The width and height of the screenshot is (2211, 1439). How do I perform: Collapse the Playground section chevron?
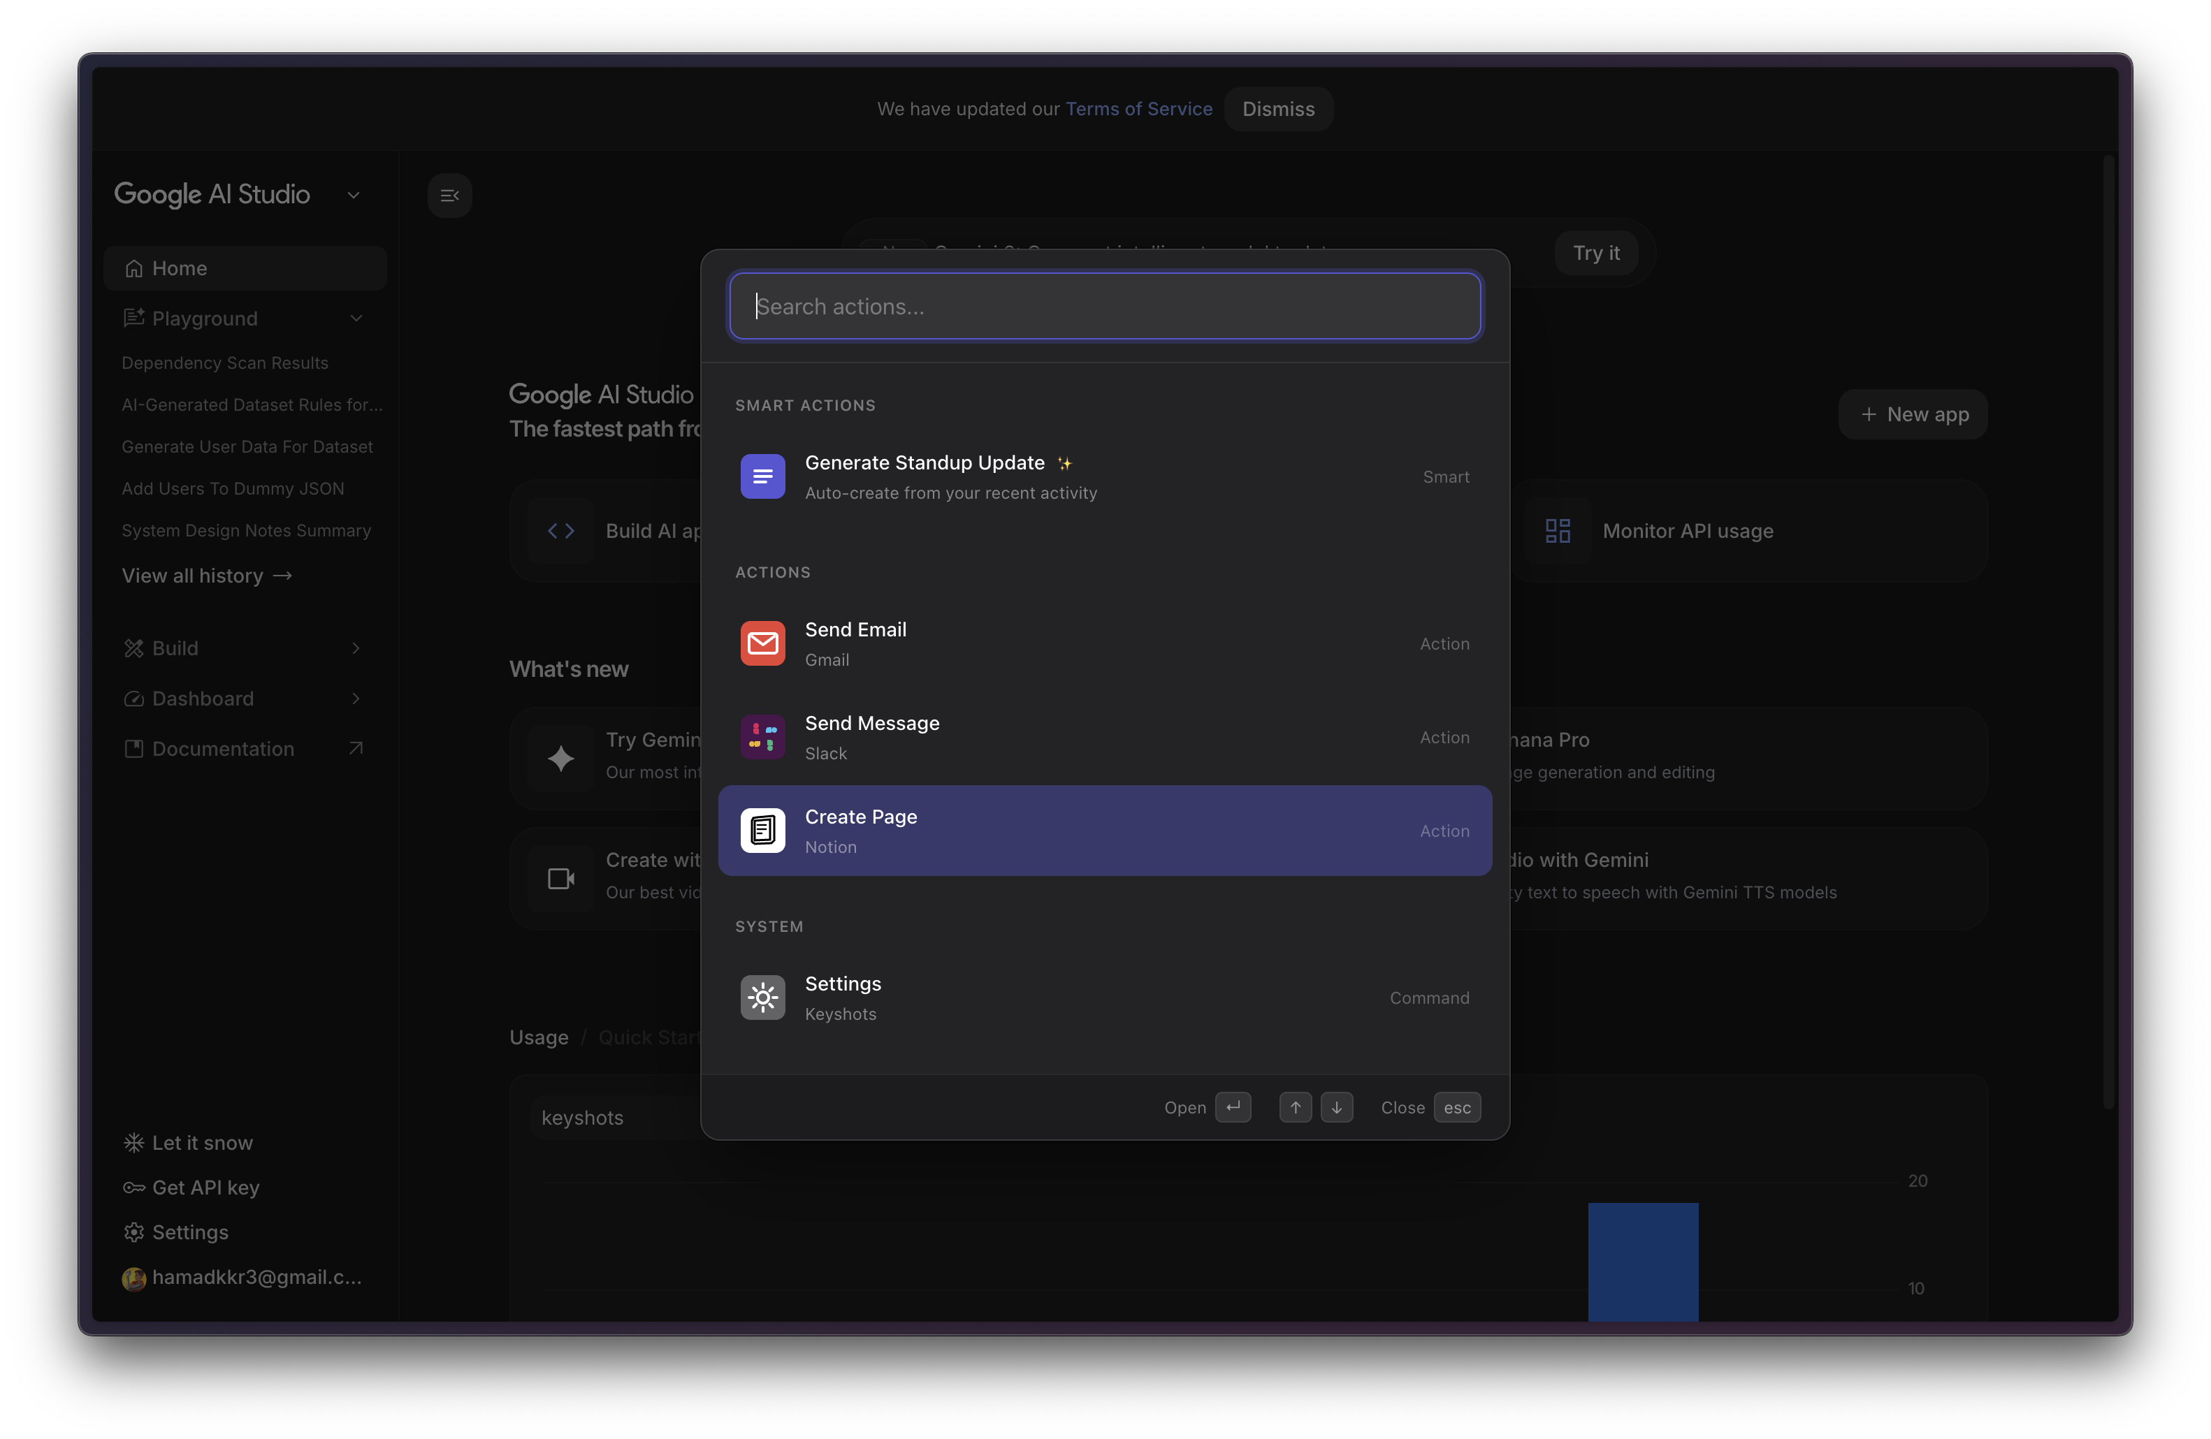tap(356, 319)
